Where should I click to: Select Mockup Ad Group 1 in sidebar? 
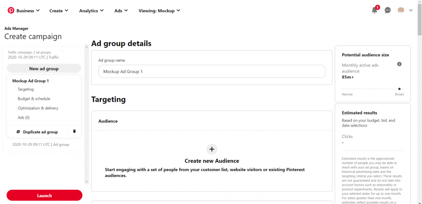pyautogui.click(x=31, y=80)
